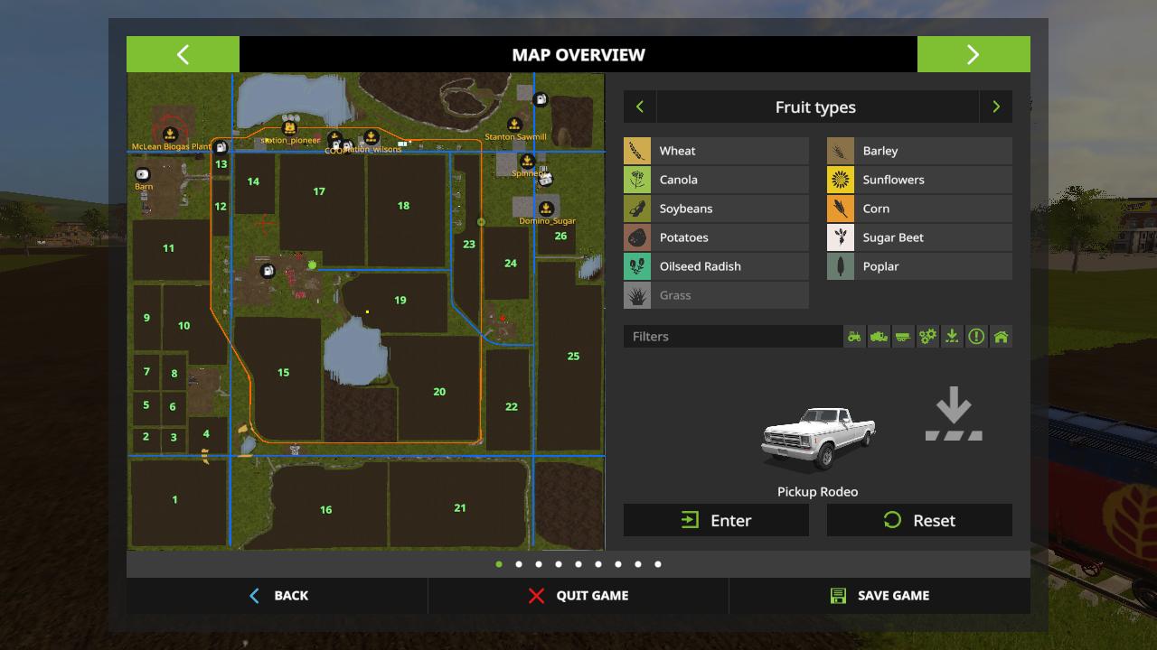Screen dimensions: 1157x650
Task: Toggle the tractor vehicles map filter
Action: click(x=854, y=337)
